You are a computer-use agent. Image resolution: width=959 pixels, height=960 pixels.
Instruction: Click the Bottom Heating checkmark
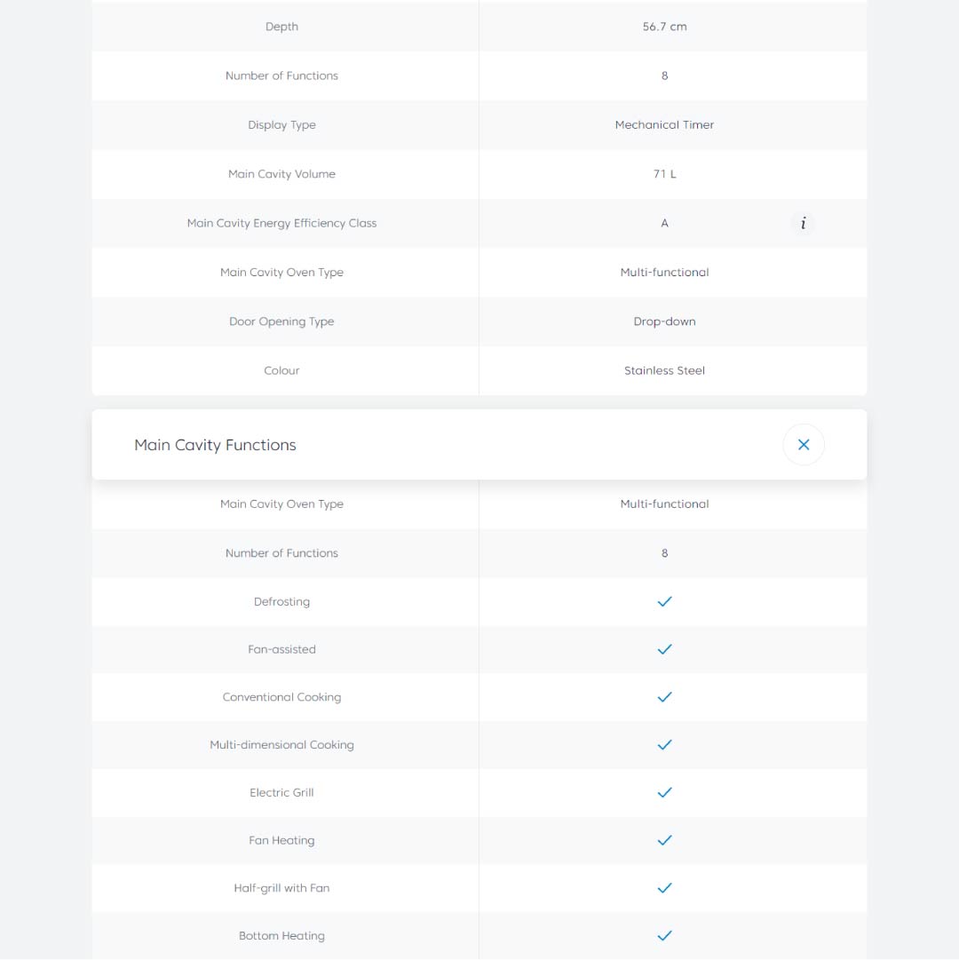664,935
